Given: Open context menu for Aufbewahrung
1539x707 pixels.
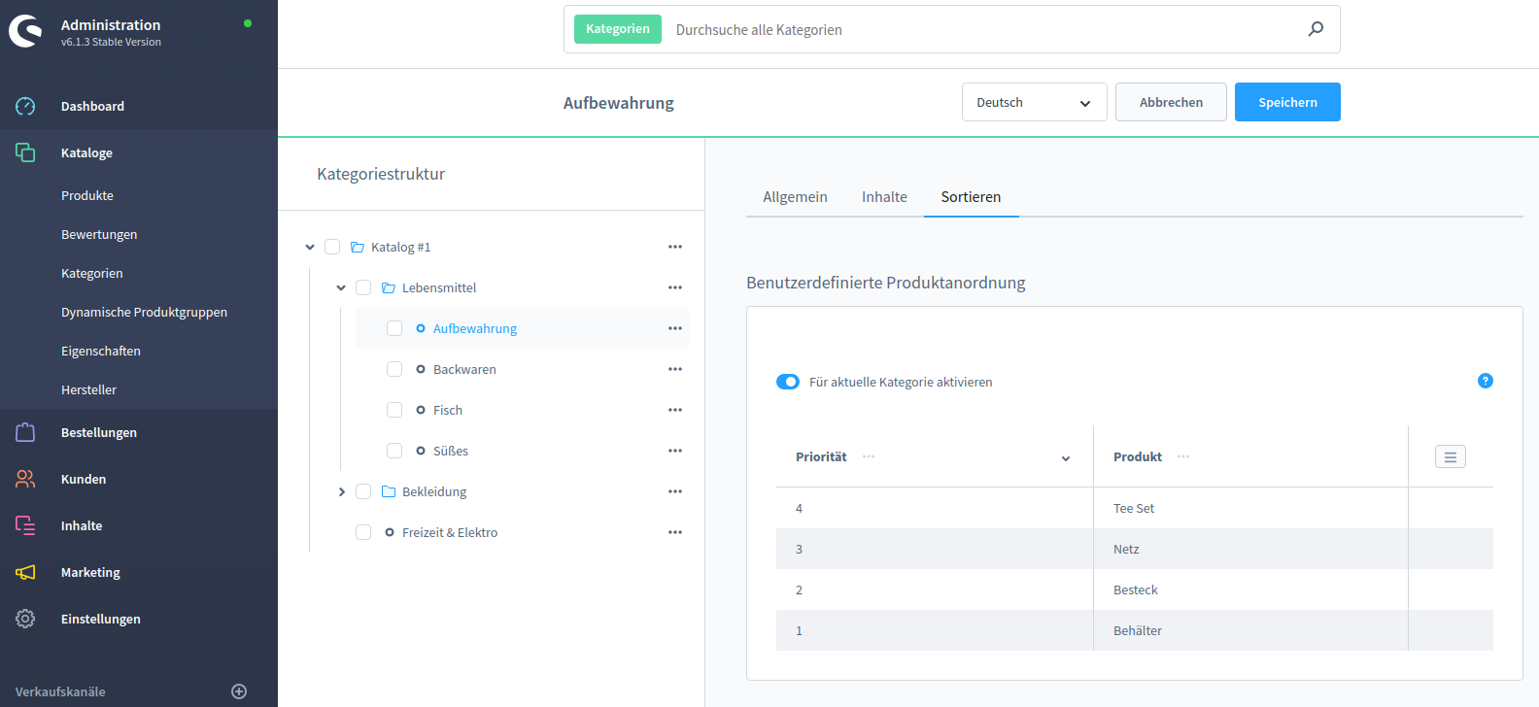Looking at the screenshot, I should point(675,328).
